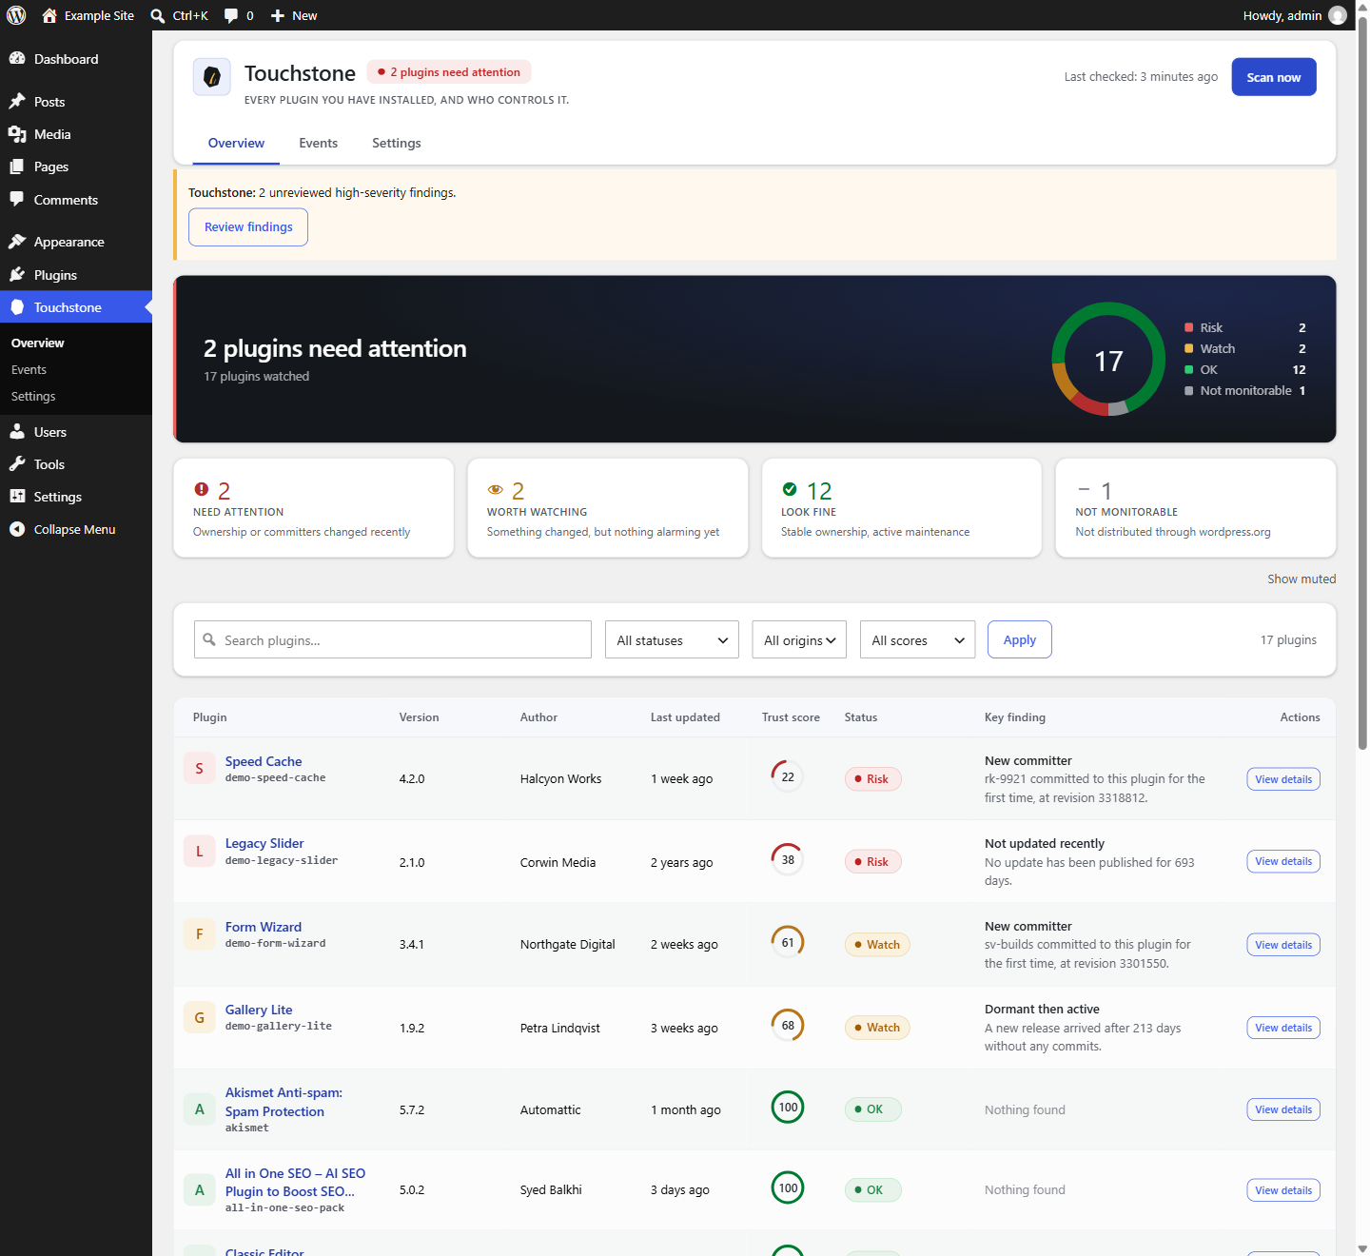
Task: Click the Dashboard sidebar icon
Action: pos(17,58)
